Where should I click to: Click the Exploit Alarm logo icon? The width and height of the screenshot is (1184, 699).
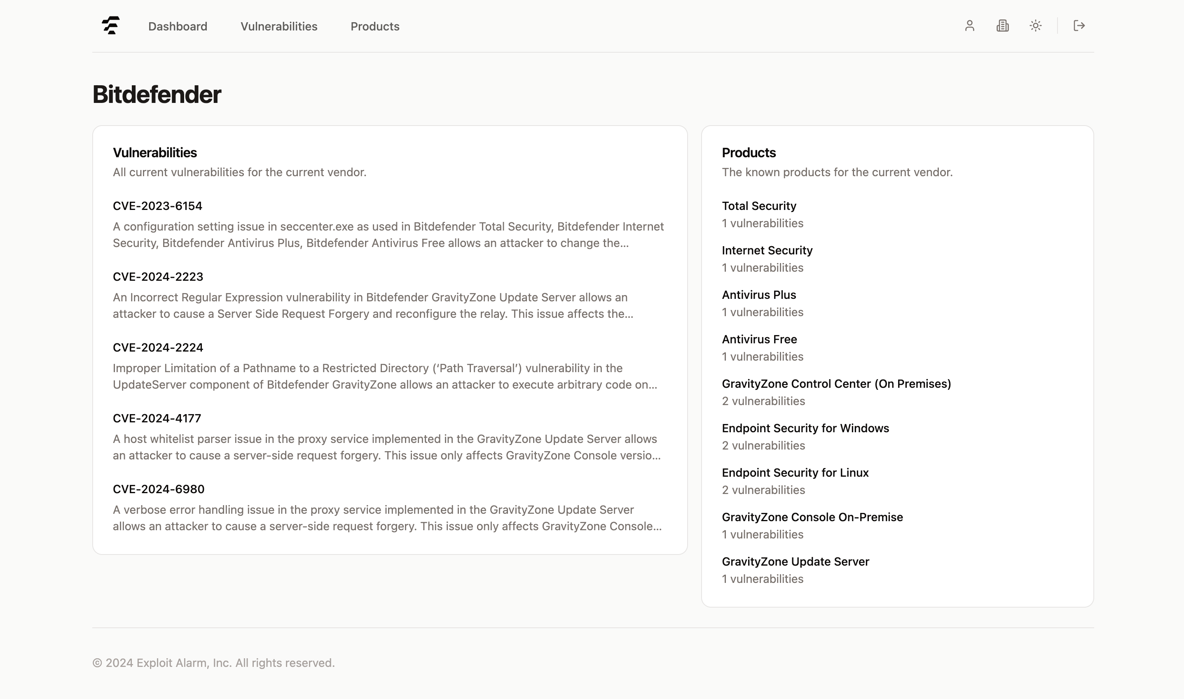click(x=111, y=26)
